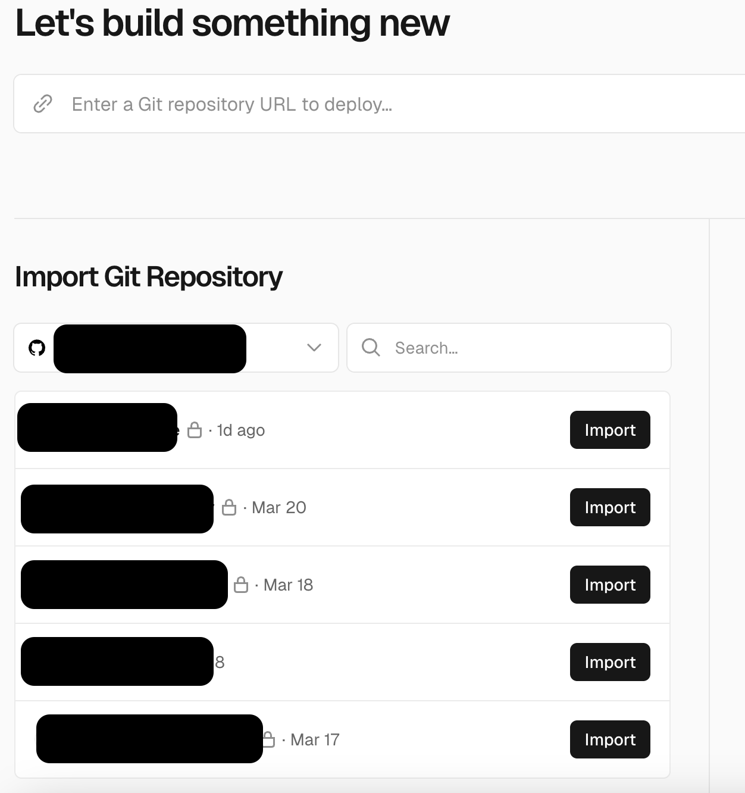Click the magnifying glass search icon
This screenshot has width=745, height=793.
pos(371,348)
